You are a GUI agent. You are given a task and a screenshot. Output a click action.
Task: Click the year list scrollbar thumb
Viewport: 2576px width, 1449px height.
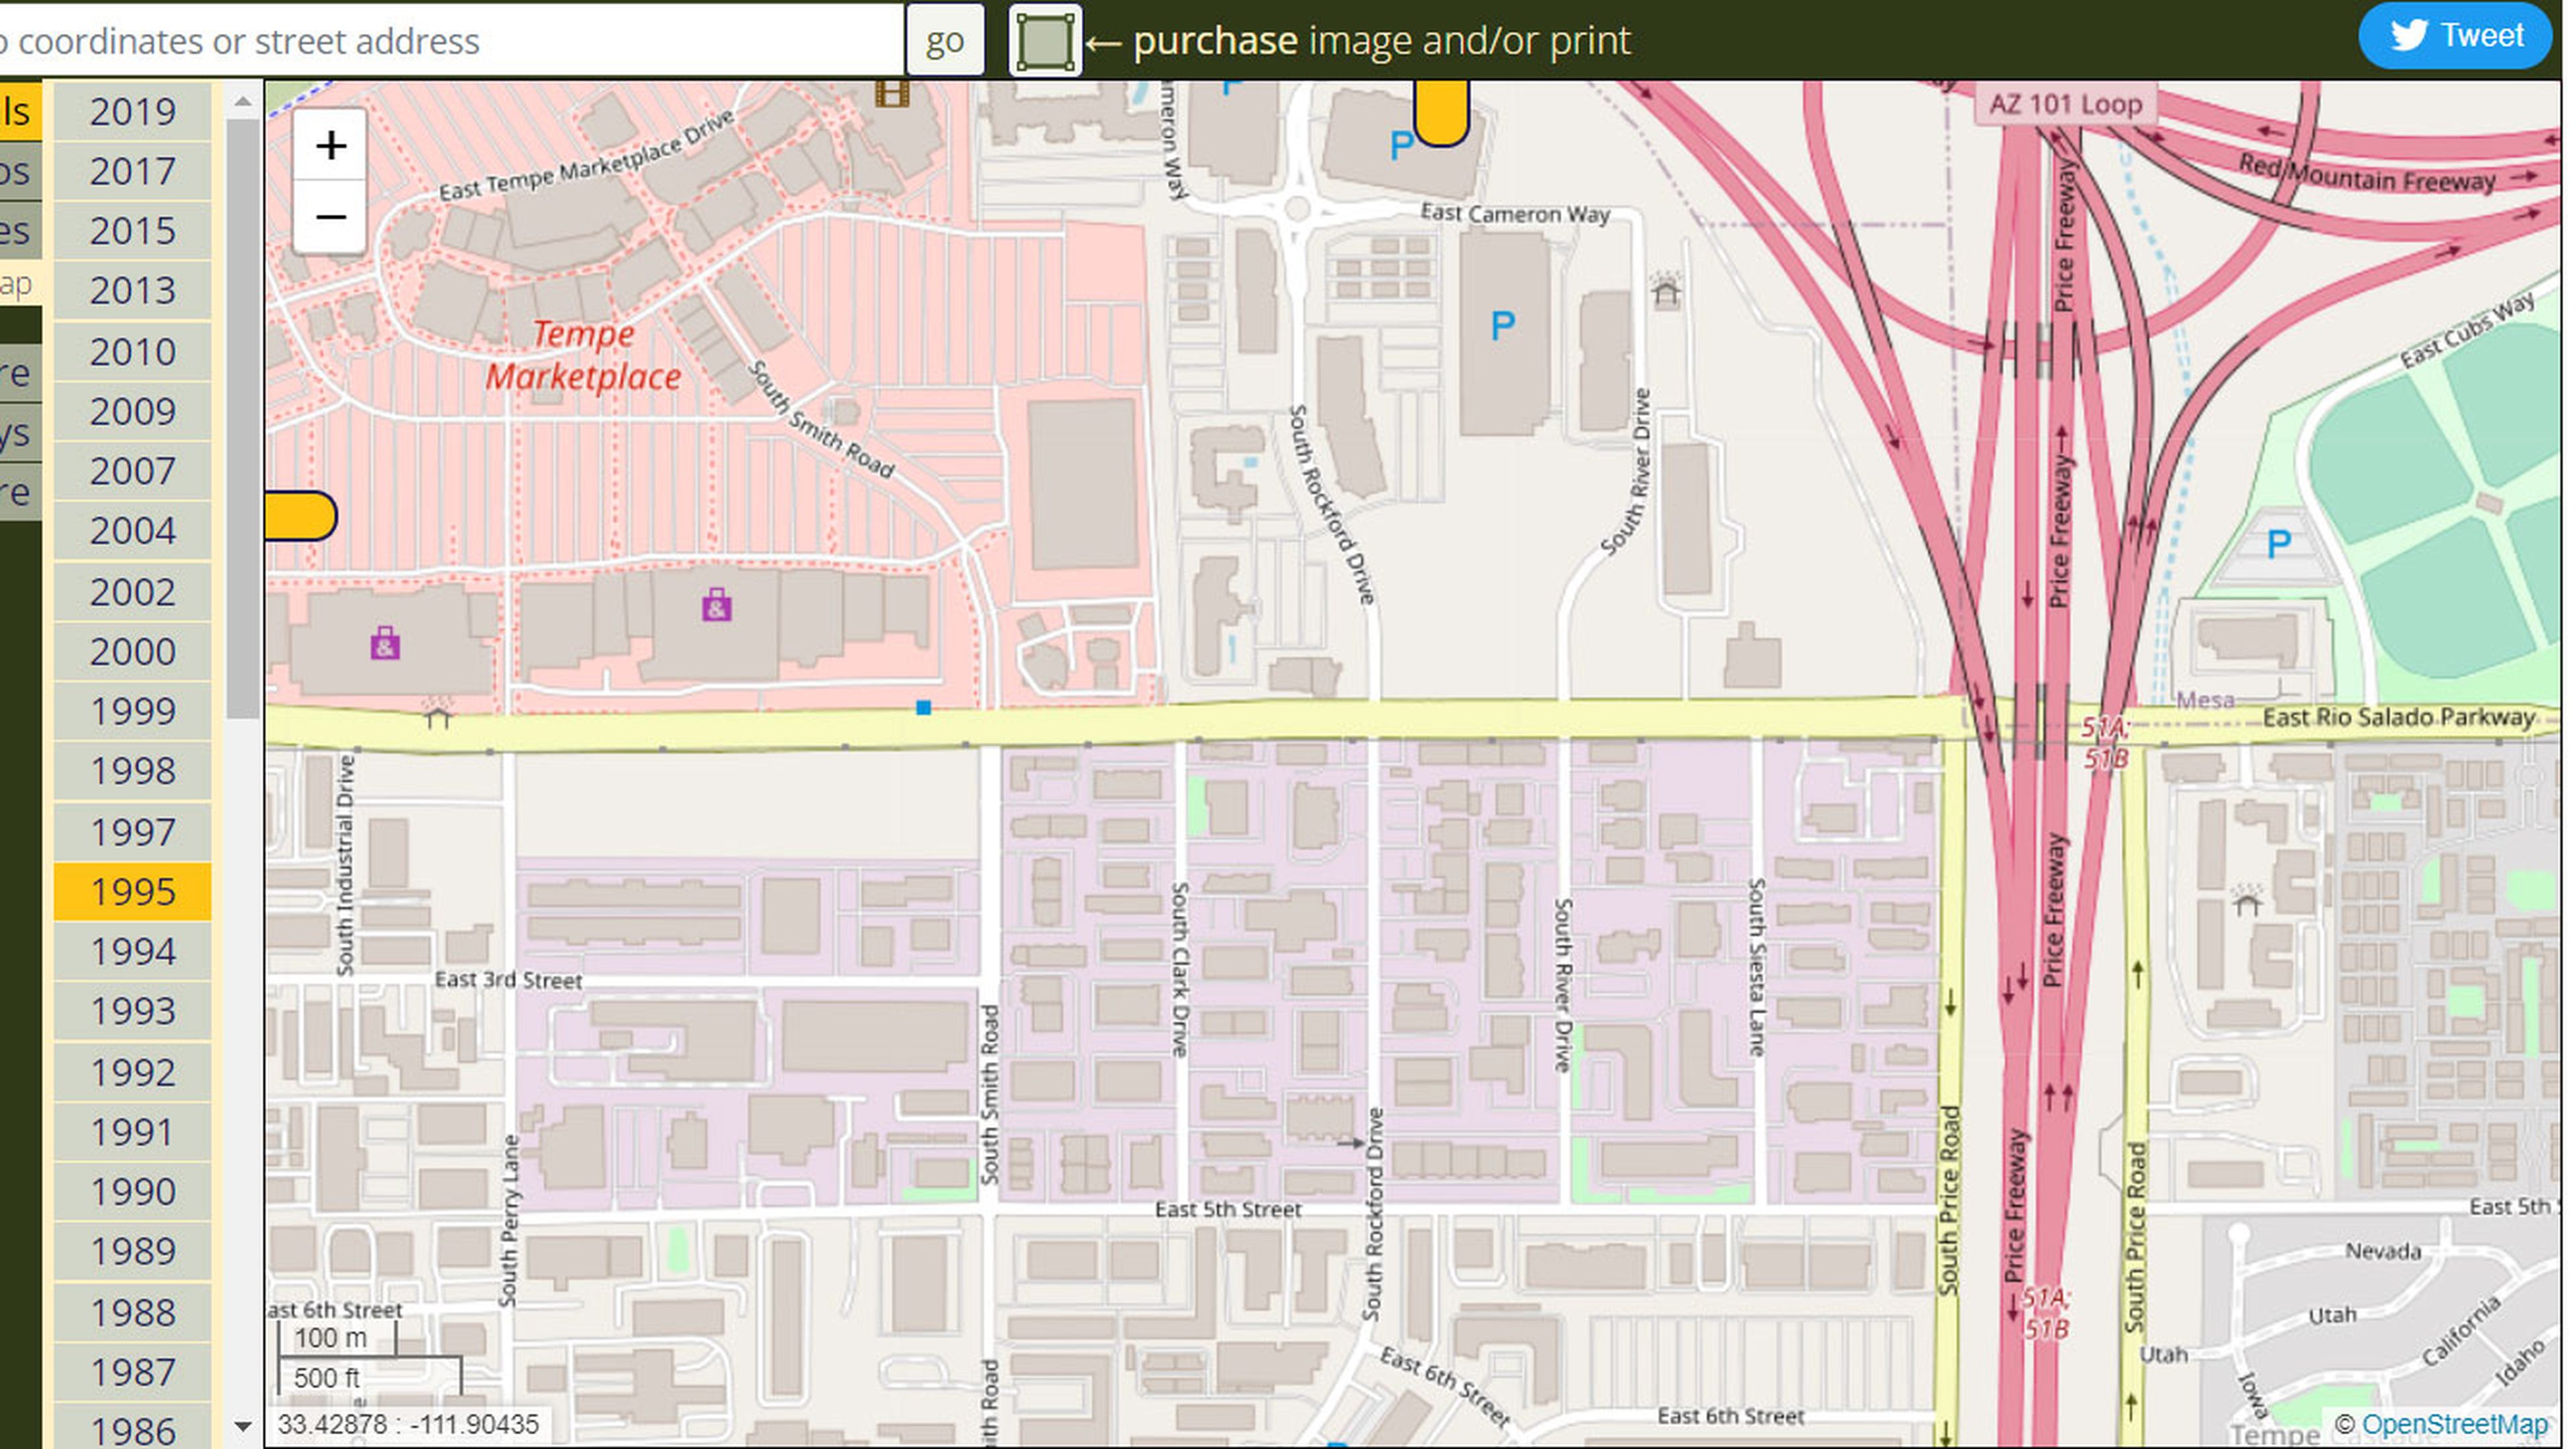click(242, 418)
